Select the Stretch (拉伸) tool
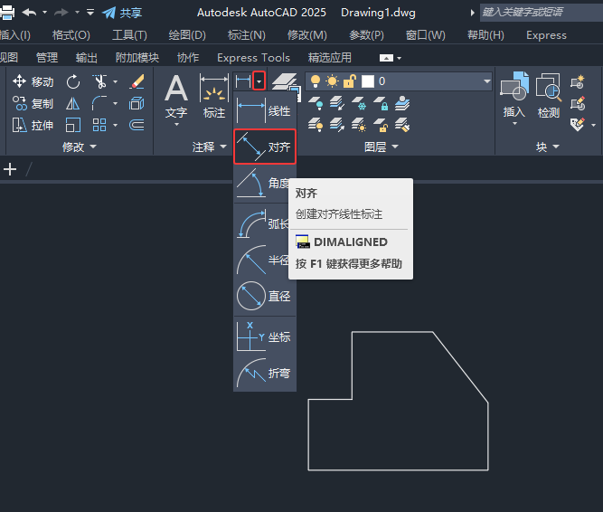Viewport: 603px width, 512px height. [33, 125]
